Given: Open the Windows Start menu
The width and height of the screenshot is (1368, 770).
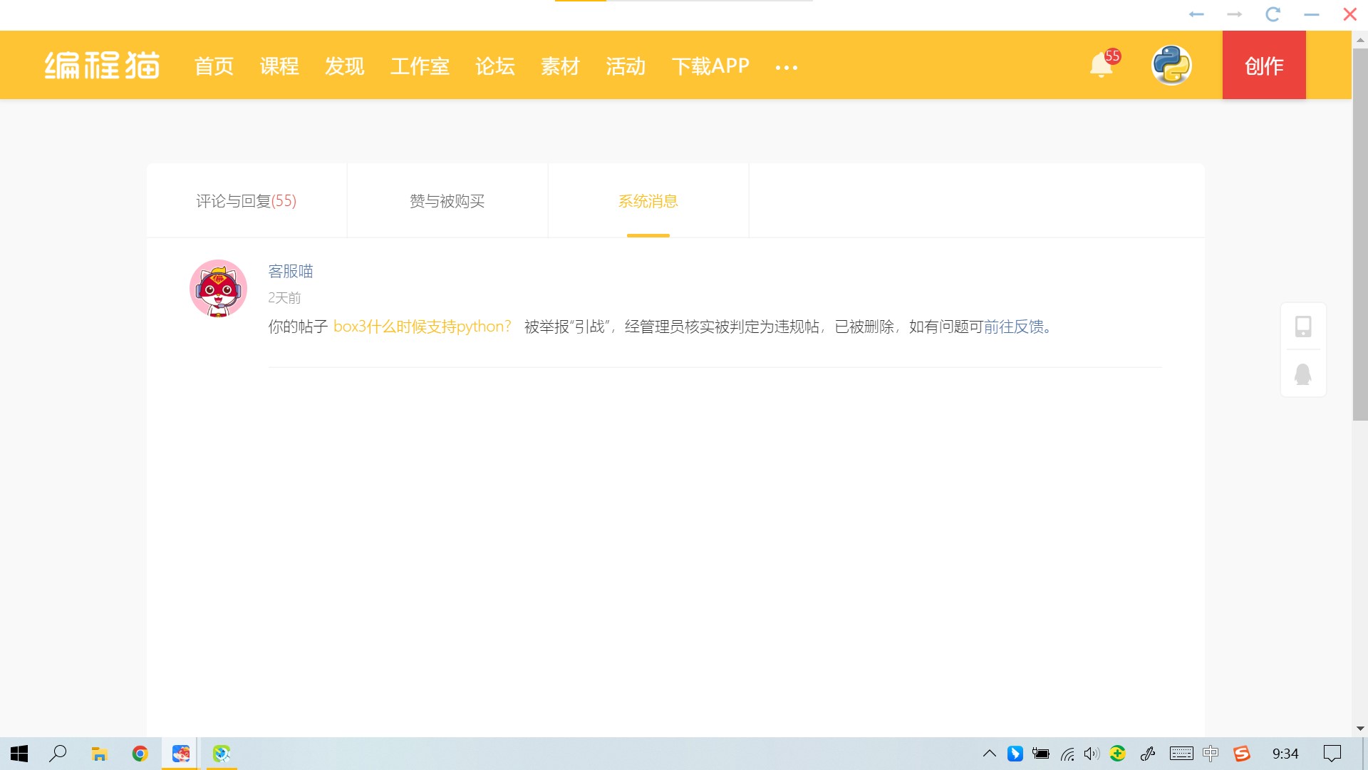Looking at the screenshot, I should click(x=19, y=754).
